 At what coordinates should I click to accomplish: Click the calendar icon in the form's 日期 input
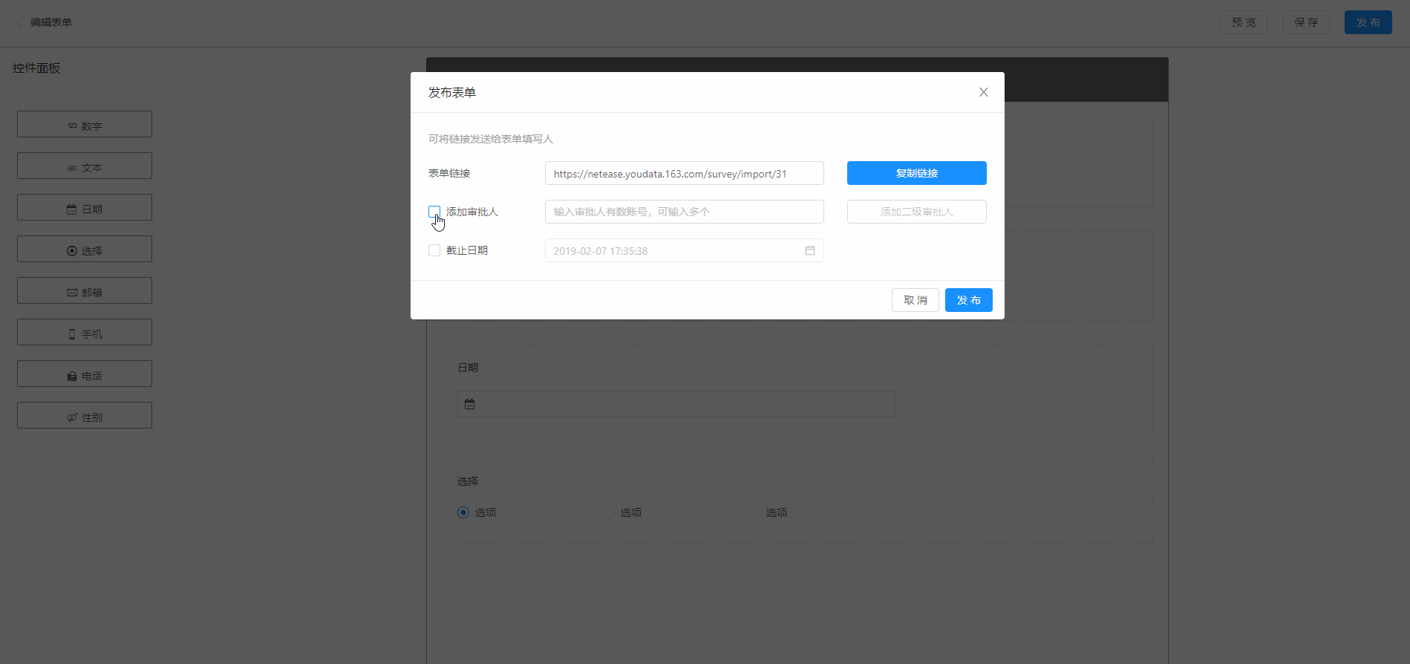coord(469,404)
